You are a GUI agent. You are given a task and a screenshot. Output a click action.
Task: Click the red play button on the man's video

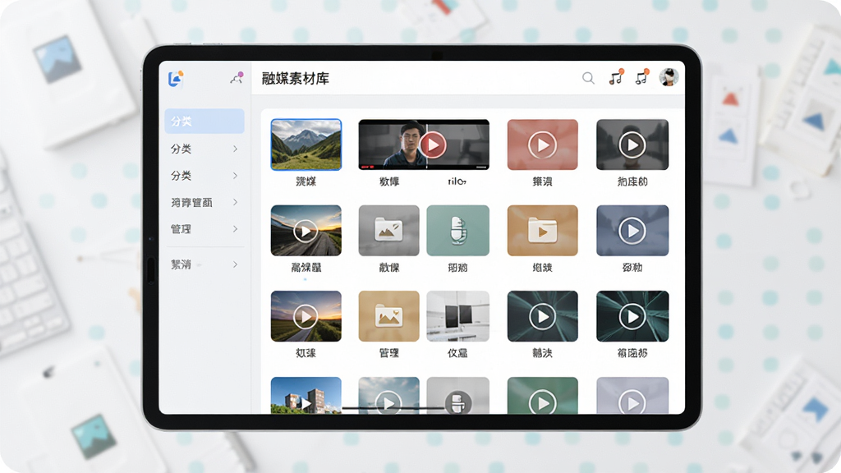pos(433,145)
